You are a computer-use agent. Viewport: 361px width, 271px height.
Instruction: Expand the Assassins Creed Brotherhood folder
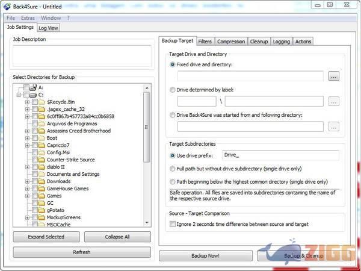point(27,131)
